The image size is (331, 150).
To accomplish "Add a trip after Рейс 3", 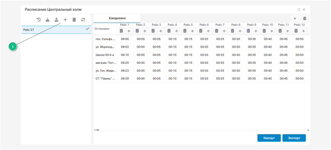I will click(160, 31).
